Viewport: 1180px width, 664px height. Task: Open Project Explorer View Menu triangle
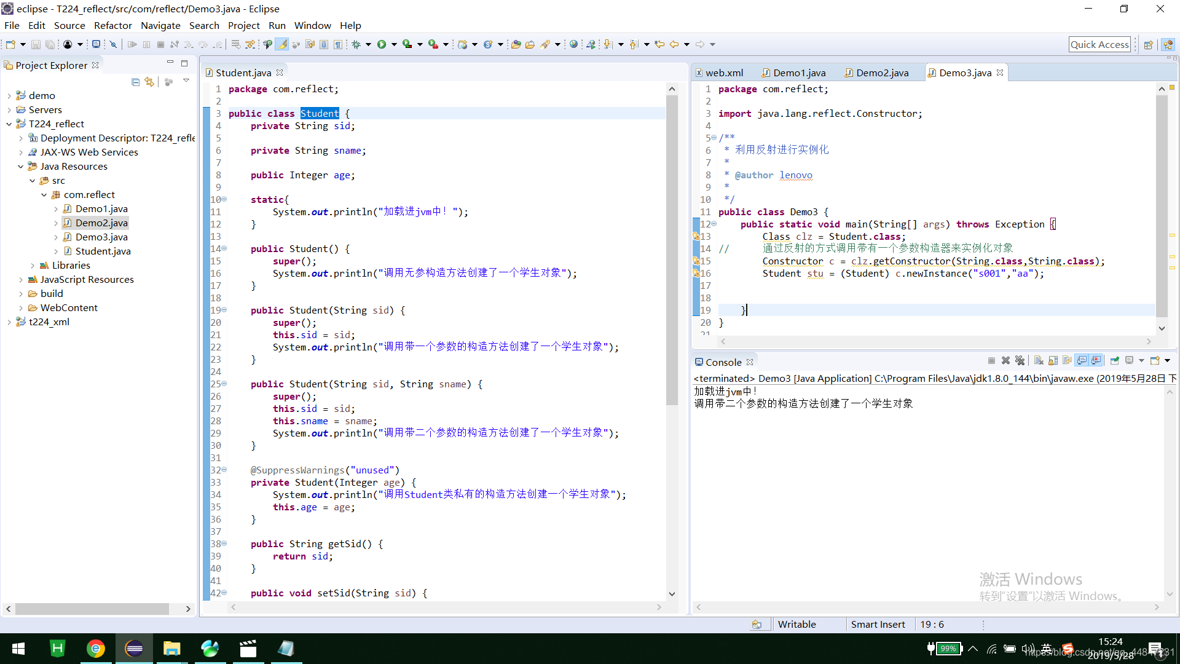point(186,81)
